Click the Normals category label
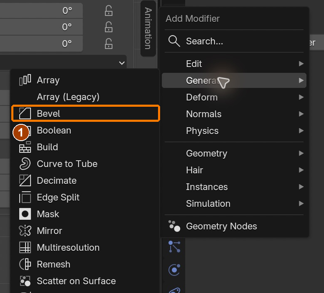Viewport: 324px width, 293px height. pyautogui.click(x=204, y=114)
